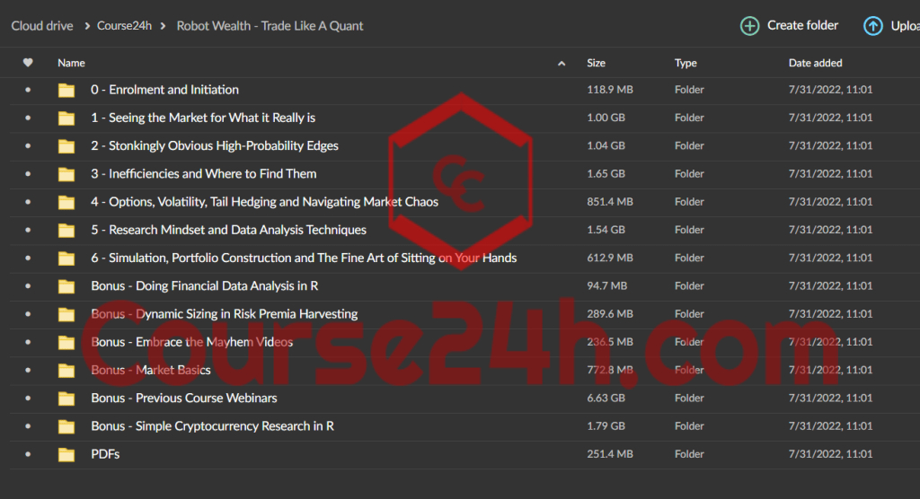Click the 851.4 MB size value
The image size is (920, 499).
[610, 202]
